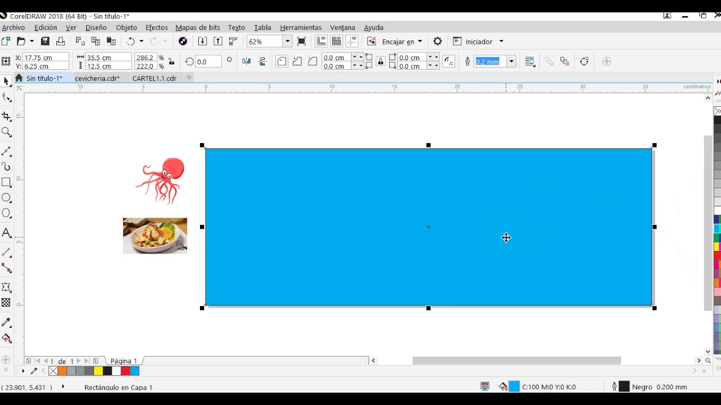Screen dimensions: 721x405
Task: Select the Ellipse tool
Action: 6,198
